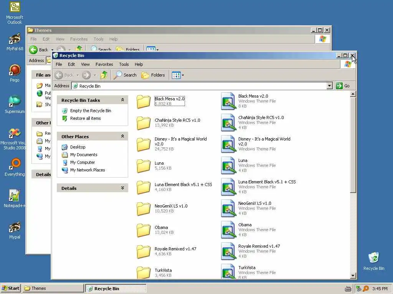The image size is (393, 294).
Task: Switch to Themes window via taskbar button
Action: pos(53,288)
